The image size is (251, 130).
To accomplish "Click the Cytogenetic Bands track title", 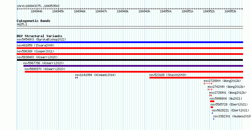I will (x=34, y=21).
